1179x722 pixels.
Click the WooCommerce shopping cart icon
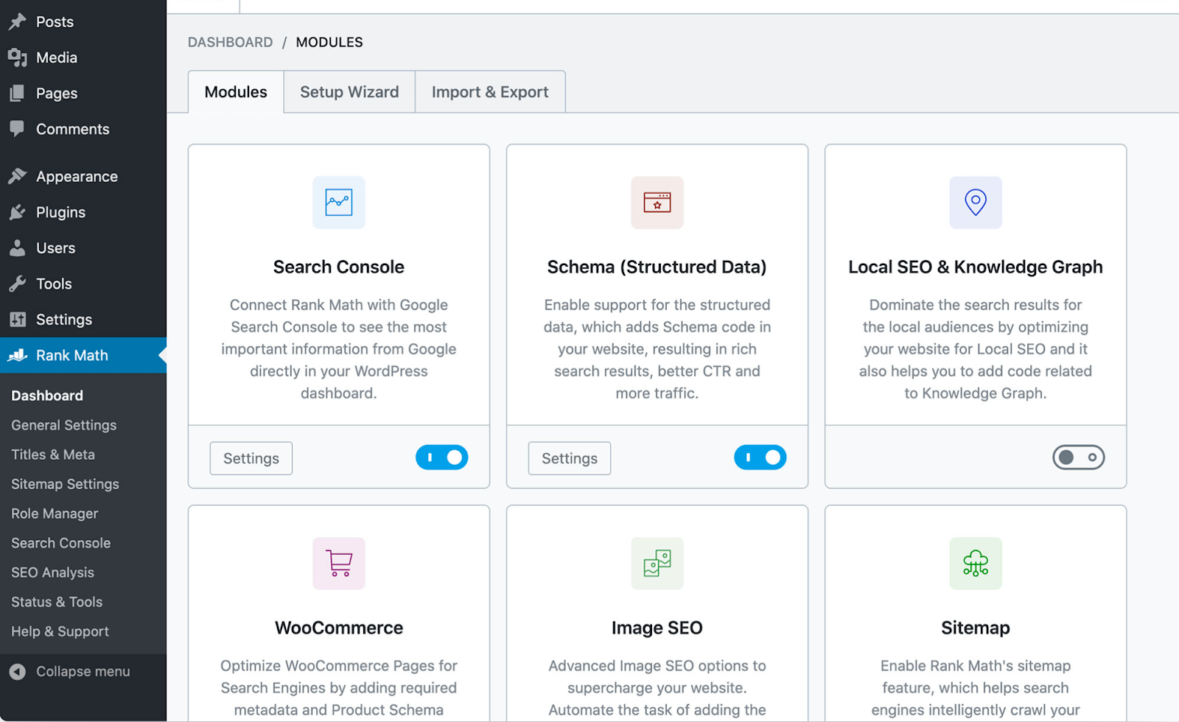pos(339,563)
